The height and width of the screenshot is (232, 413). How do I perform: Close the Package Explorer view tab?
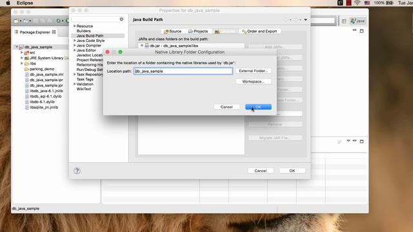[x=54, y=32]
